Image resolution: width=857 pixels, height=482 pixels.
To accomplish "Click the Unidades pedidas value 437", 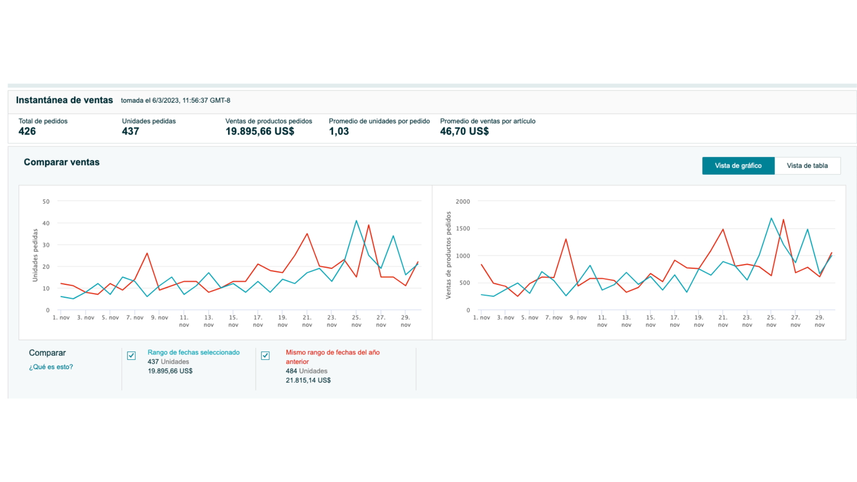I will point(130,132).
